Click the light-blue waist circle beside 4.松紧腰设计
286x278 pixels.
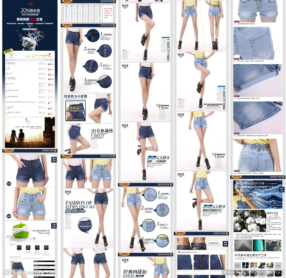pyautogui.click(x=162, y=241)
